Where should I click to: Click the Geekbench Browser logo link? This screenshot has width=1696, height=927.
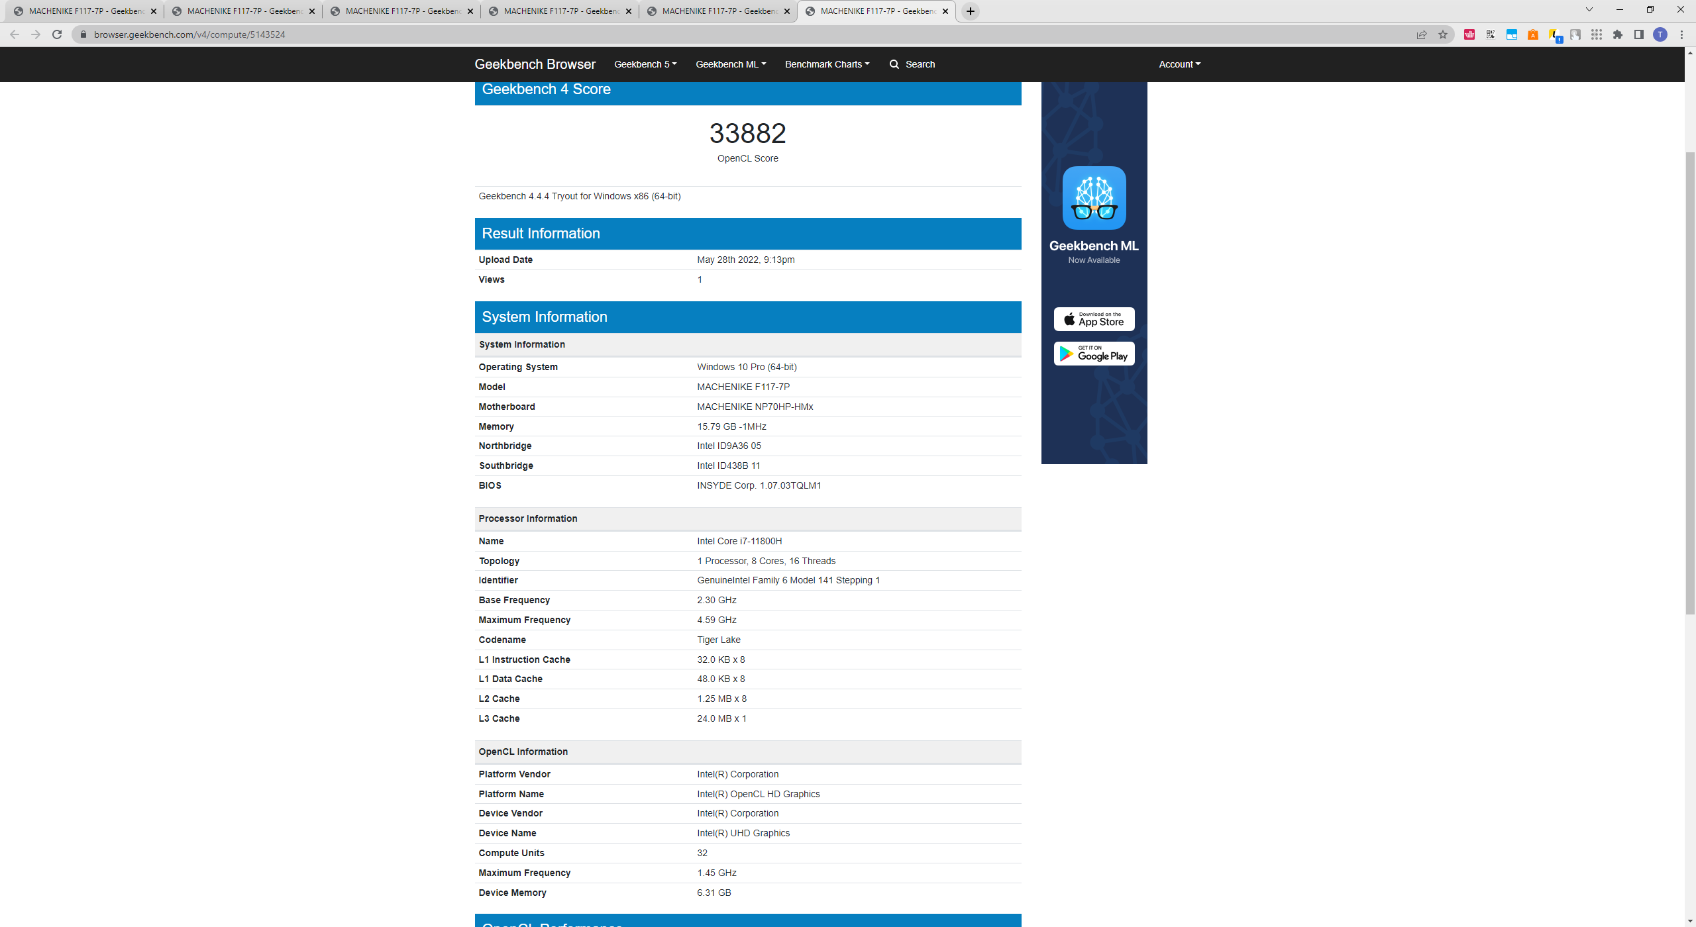[x=535, y=64]
